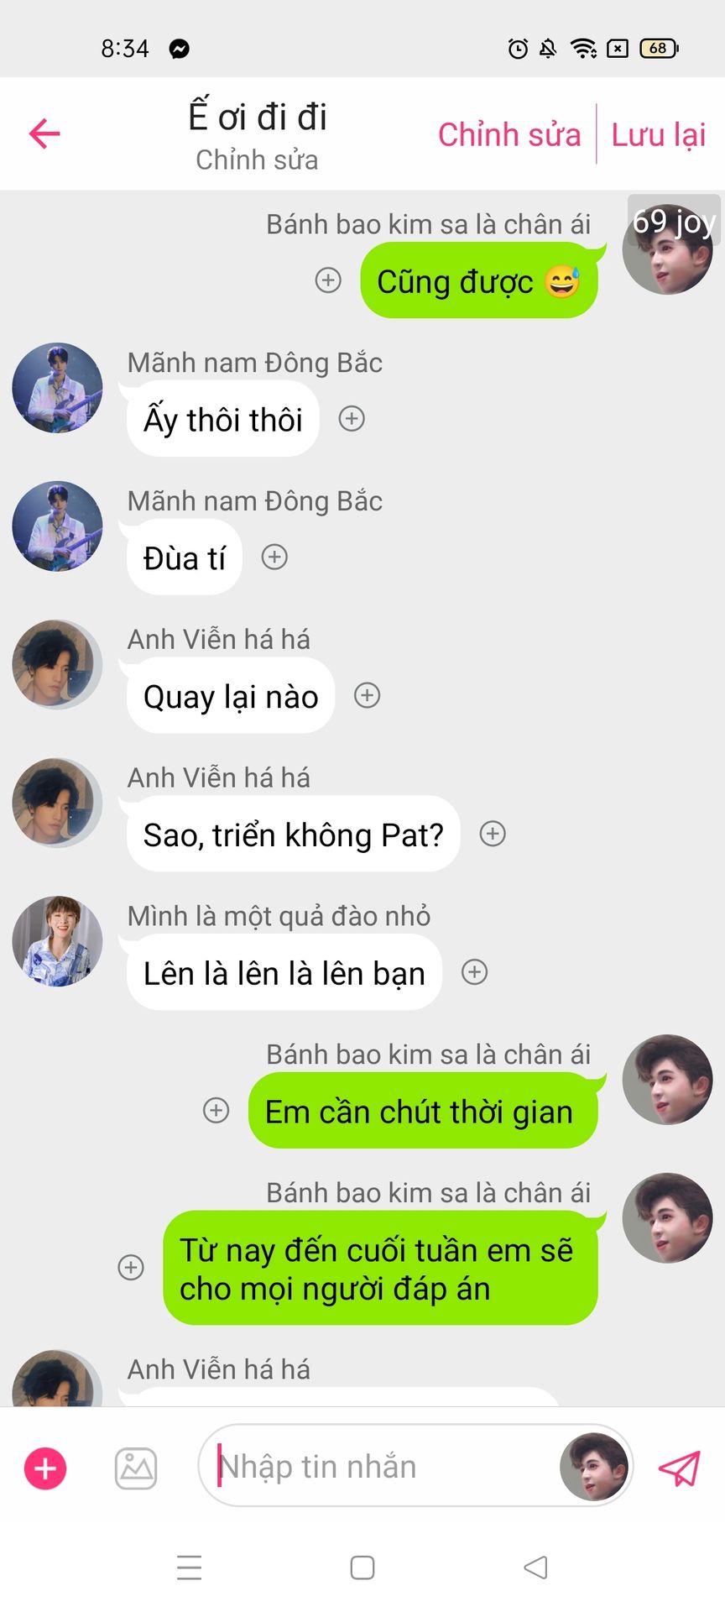Open the pink add plus button

pyautogui.click(x=45, y=1468)
